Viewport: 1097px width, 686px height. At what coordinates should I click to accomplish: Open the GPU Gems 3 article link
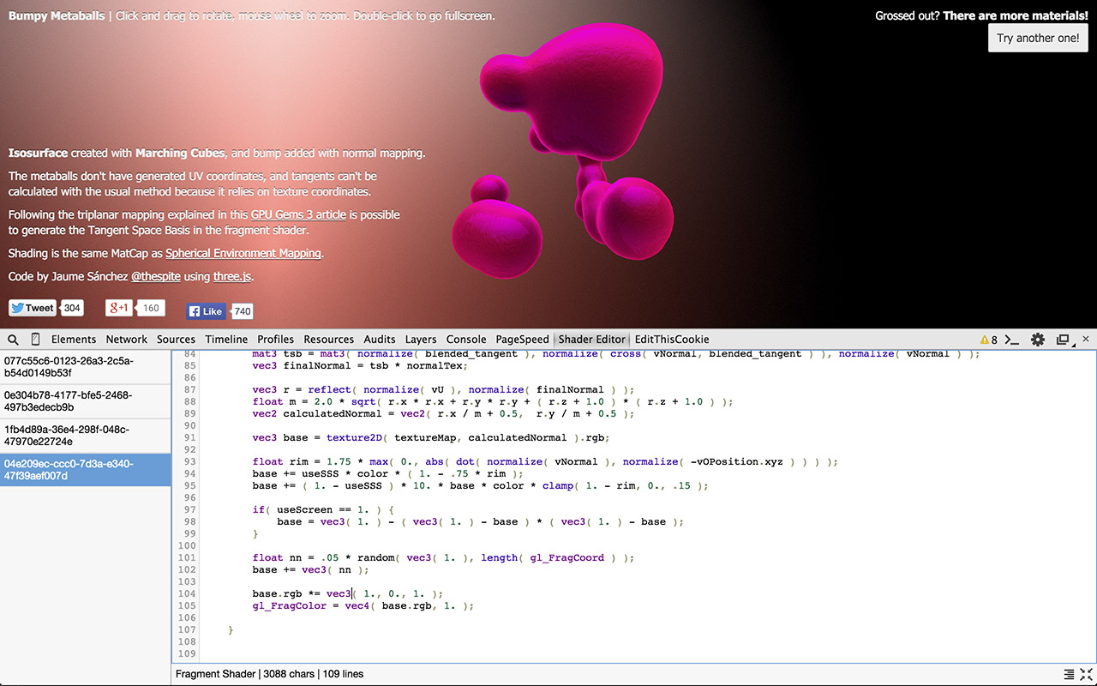pyautogui.click(x=298, y=214)
